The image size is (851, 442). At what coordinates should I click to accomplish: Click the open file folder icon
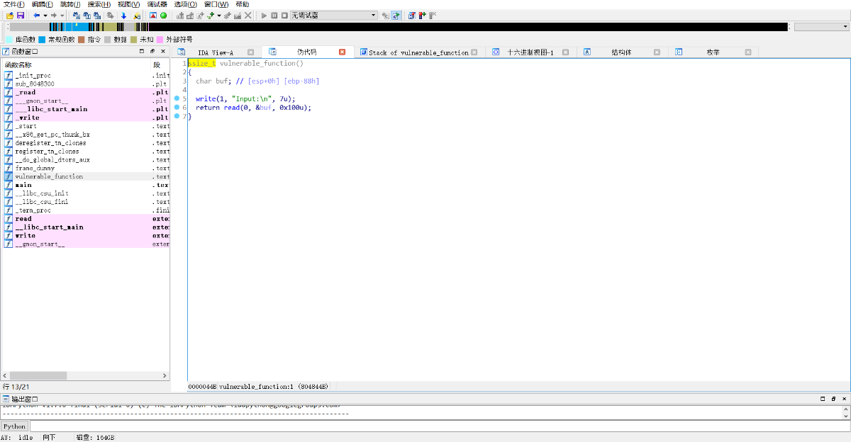[9, 16]
